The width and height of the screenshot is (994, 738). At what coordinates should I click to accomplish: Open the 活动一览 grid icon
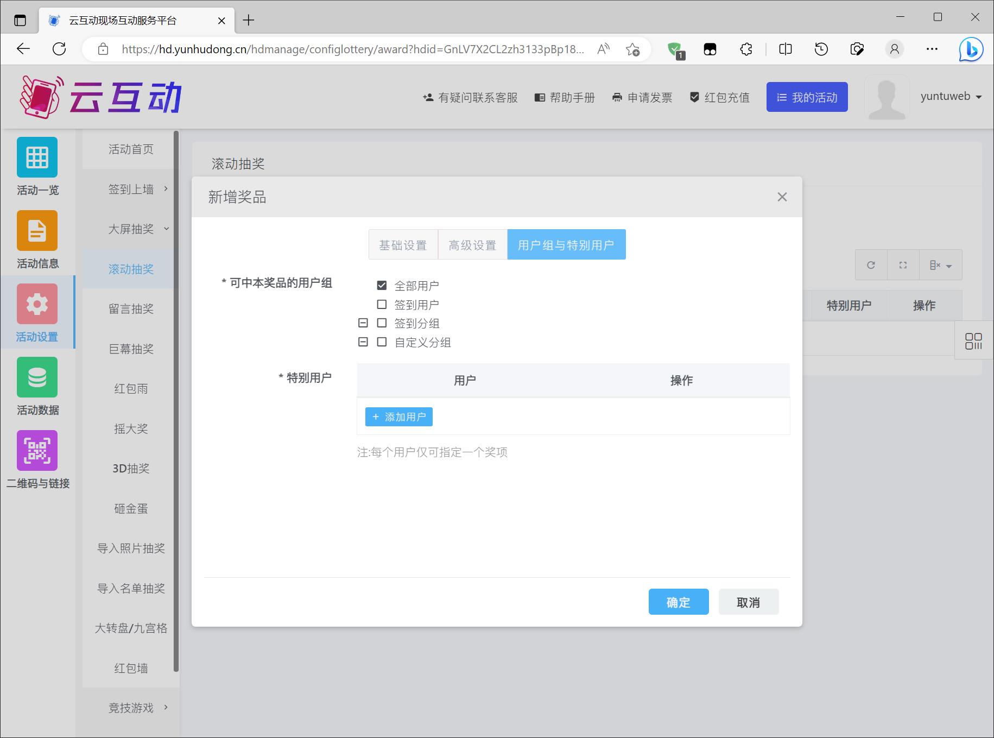coord(37,157)
